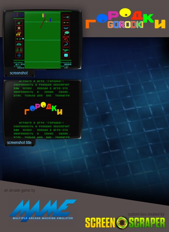
Task: Click the two green people figure icon
Action: (19, 50)
